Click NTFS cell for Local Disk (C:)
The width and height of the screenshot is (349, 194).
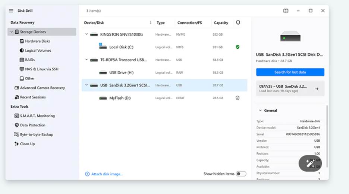pos(180,47)
